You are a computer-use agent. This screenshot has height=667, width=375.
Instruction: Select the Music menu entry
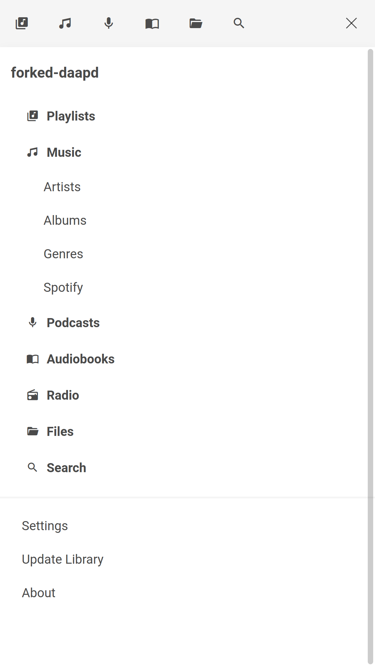64,153
